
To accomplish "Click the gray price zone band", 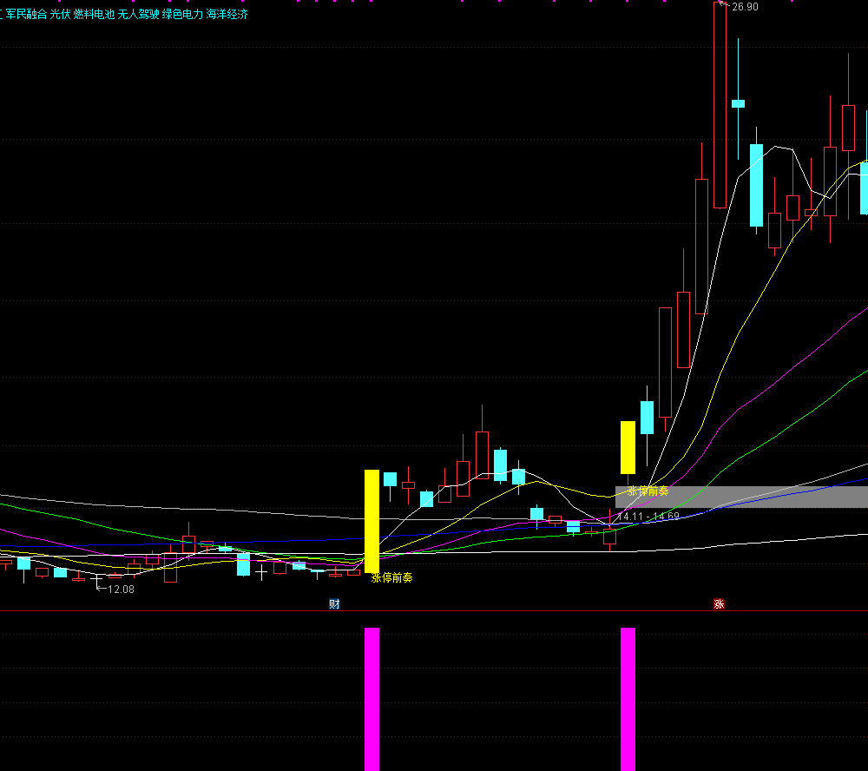I will (781, 497).
